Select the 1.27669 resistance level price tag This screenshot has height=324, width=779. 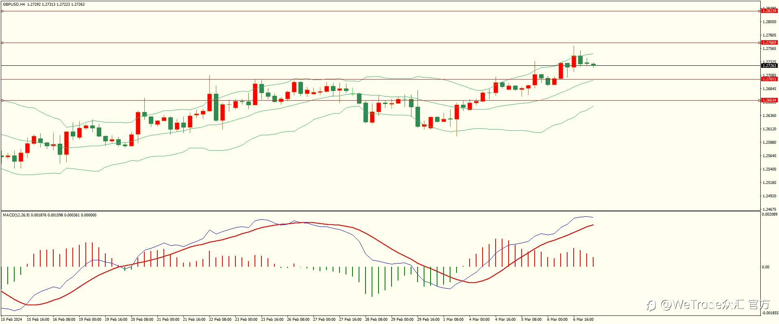click(769, 43)
